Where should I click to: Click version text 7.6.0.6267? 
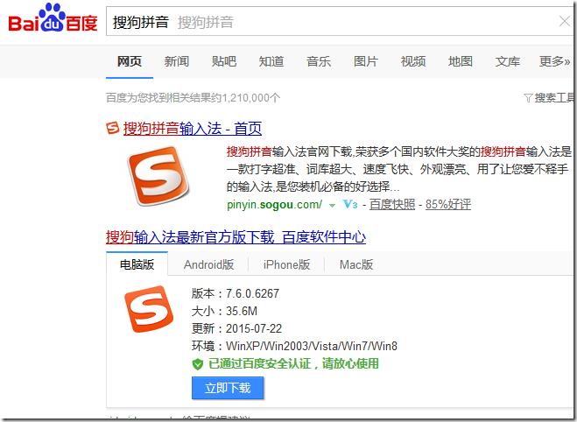click(x=252, y=293)
